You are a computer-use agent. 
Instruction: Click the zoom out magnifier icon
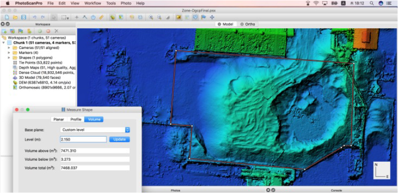[159, 17]
